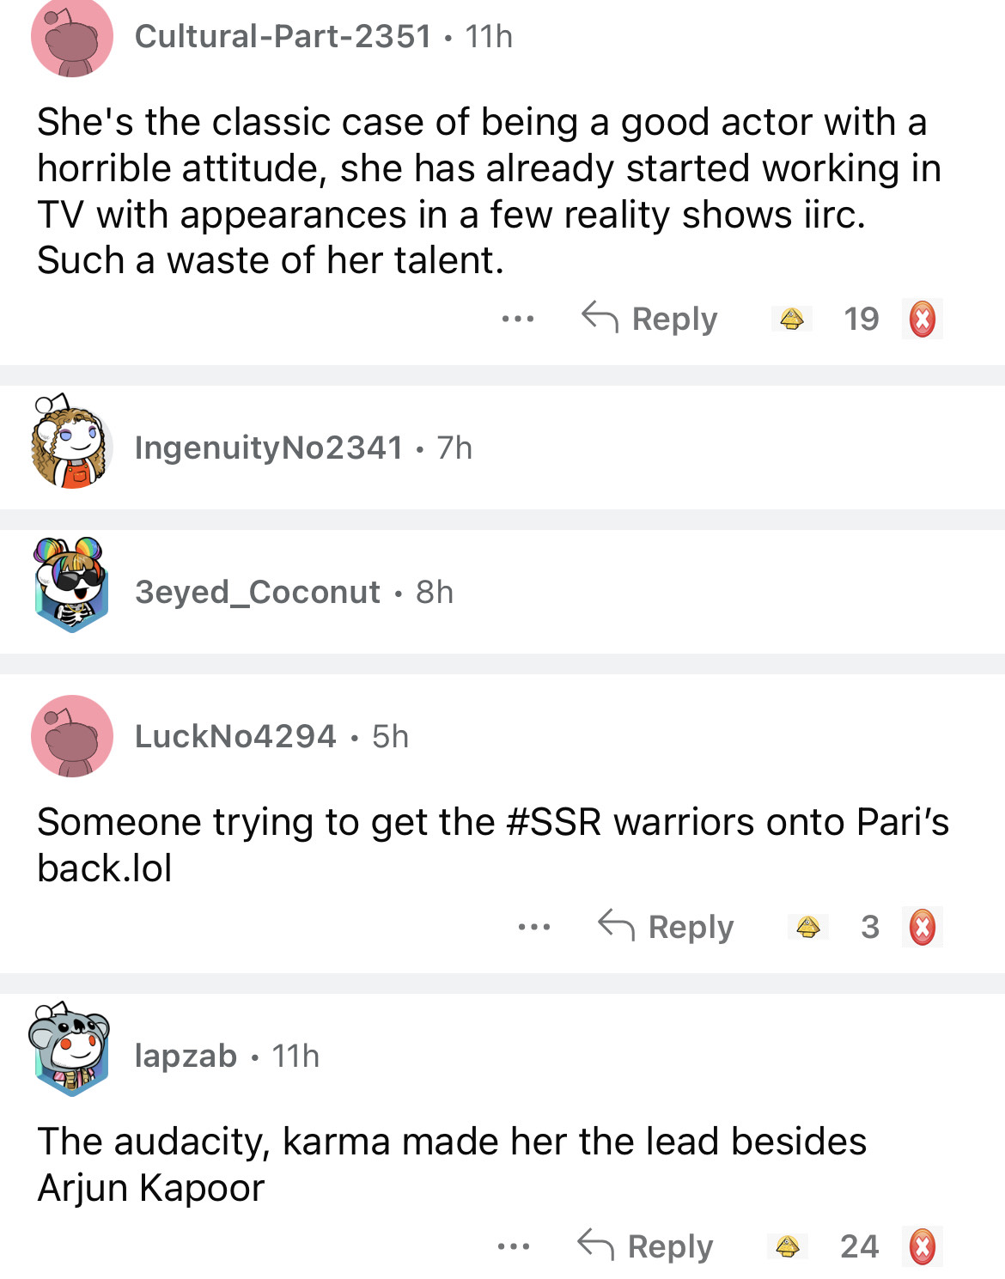Upvote LuckNo4294's comment
This screenshot has width=1005, height=1279.
point(807,927)
